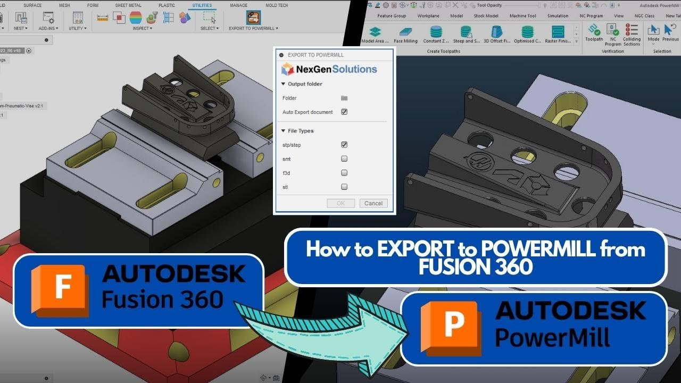
Task: Click the Utility calculator-style icon
Action: click(x=78, y=17)
